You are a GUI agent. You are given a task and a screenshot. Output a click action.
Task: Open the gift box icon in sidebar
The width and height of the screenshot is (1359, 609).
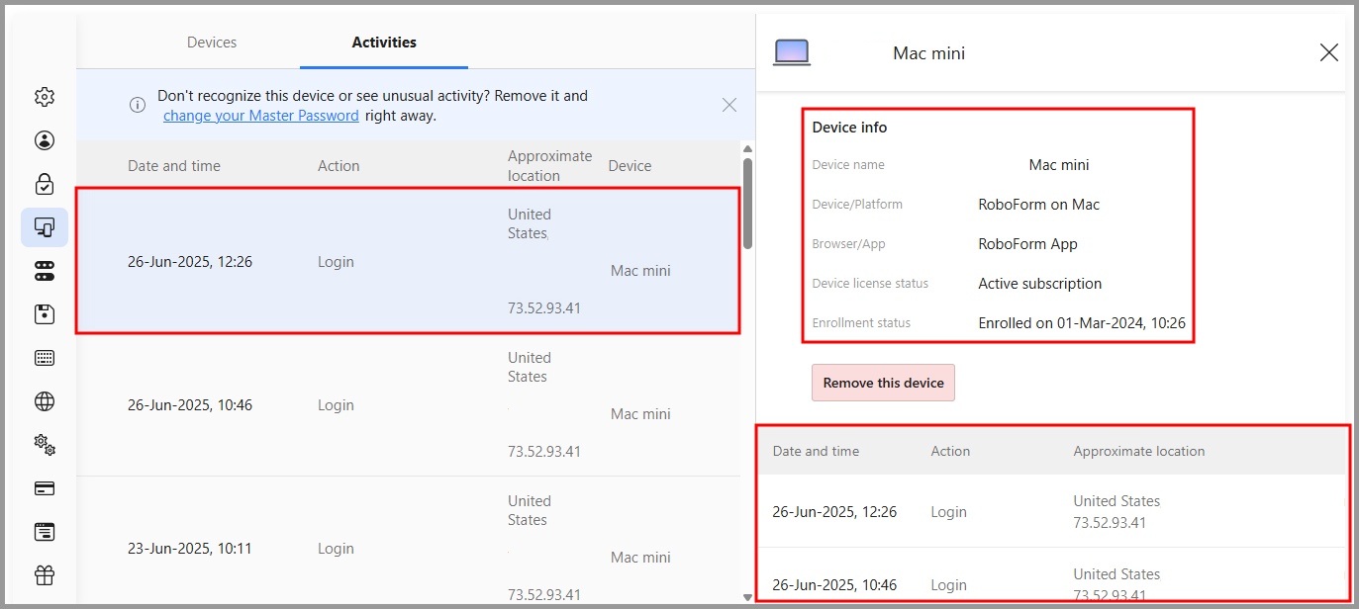point(45,575)
